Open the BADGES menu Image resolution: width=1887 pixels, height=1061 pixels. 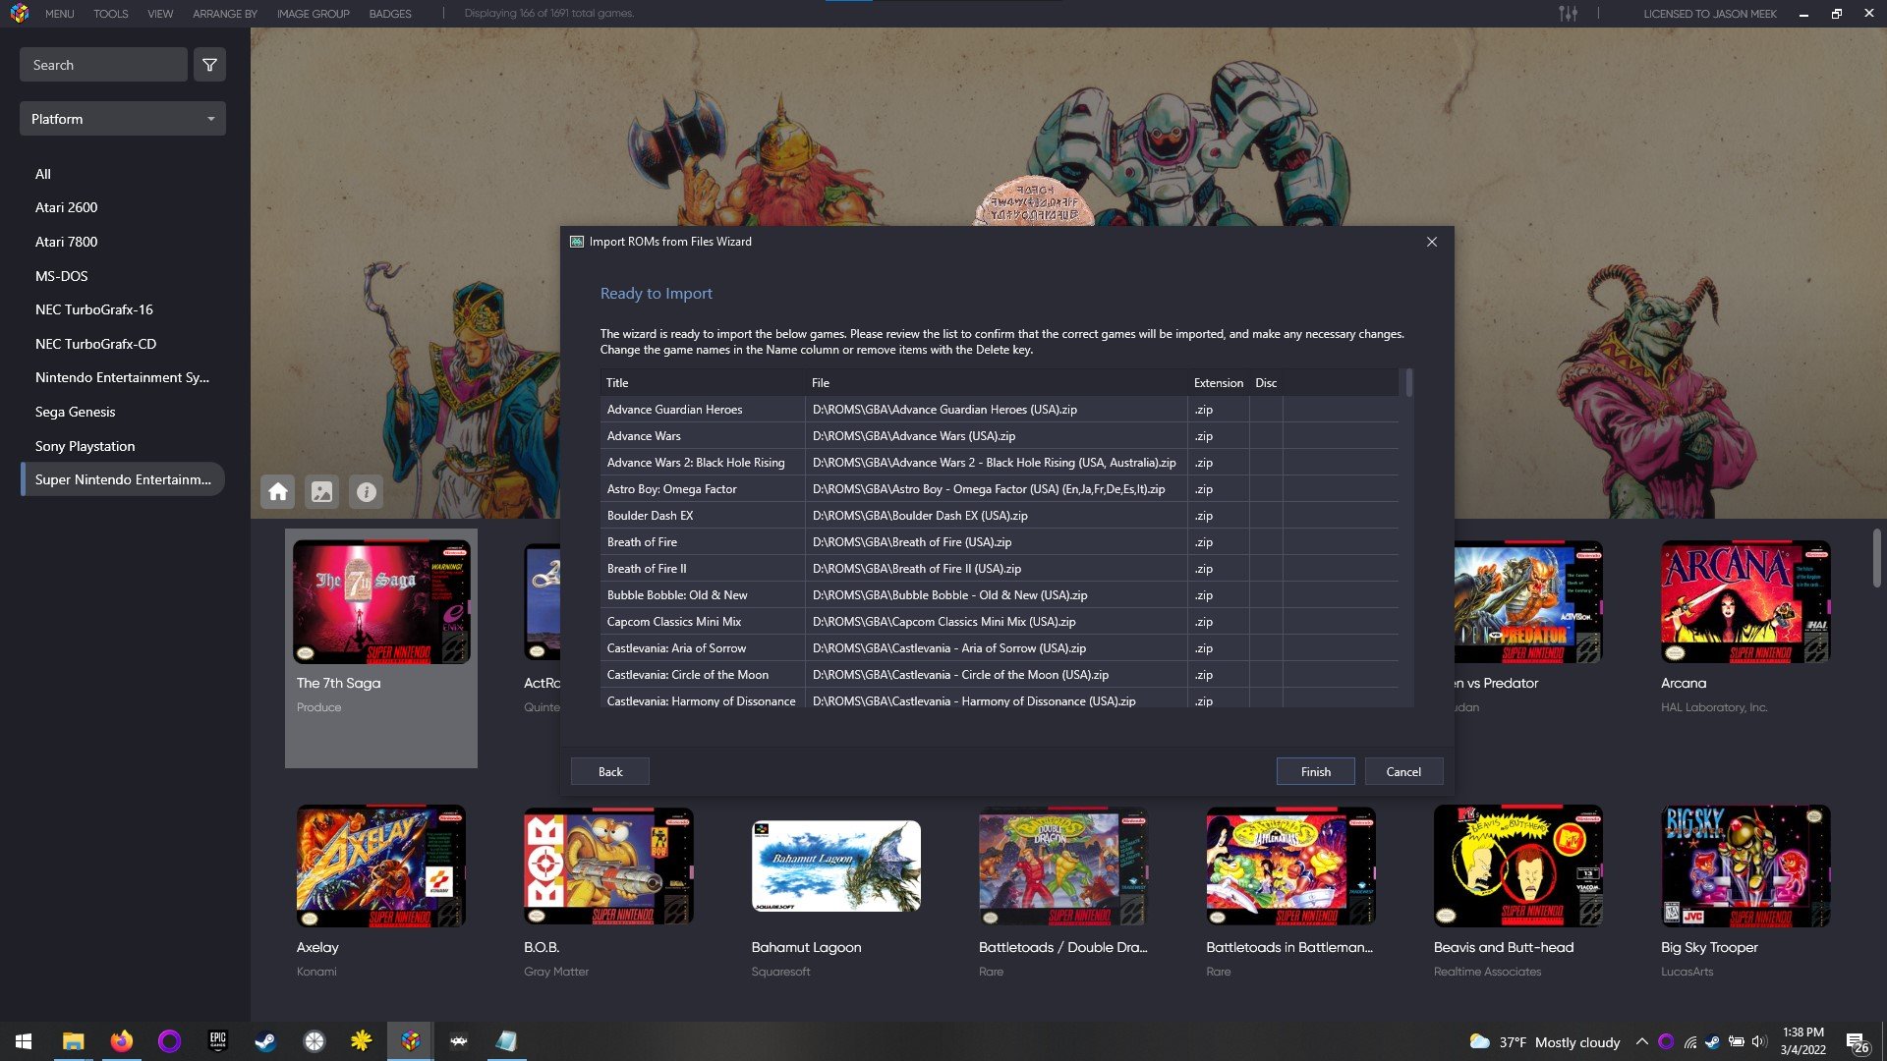tap(390, 14)
